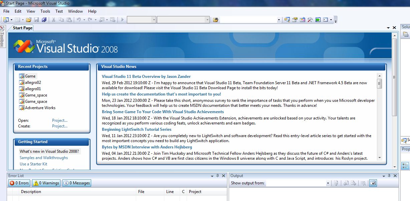This screenshot has width=410, height=201.
Task: Toggle the 0 Messages filter button
Action: click(x=77, y=183)
